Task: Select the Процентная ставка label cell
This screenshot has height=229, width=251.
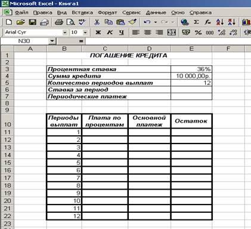Action: point(109,69)
